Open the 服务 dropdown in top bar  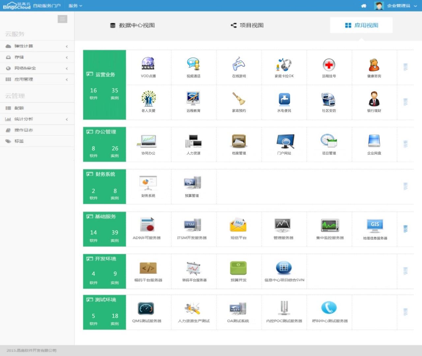point(75,6)
